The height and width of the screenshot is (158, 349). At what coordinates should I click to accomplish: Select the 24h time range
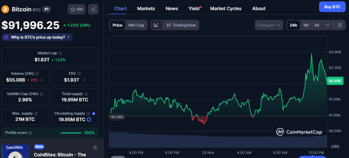click(x=293, y=25)
